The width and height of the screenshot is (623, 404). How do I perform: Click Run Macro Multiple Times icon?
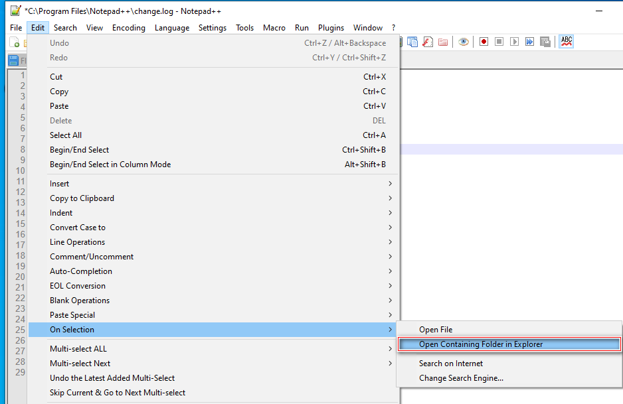tap(529, 42)
